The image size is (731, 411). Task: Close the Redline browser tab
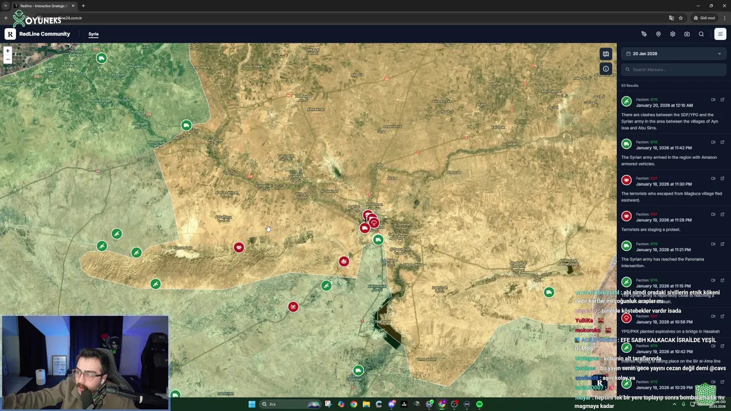point(73,6)
